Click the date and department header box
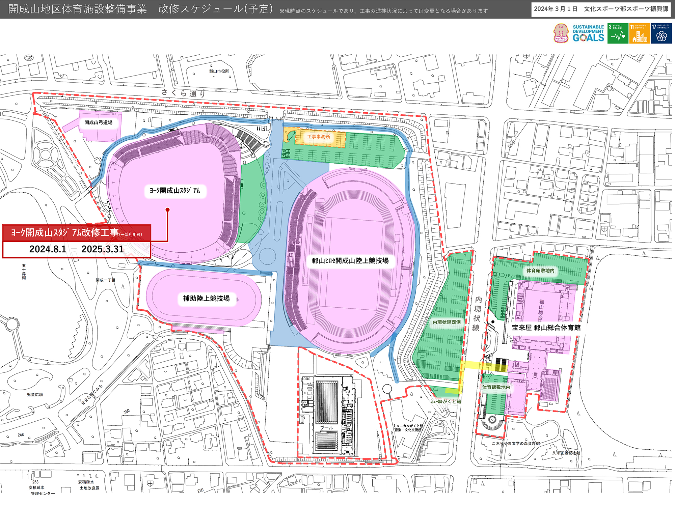The width and height of the screenshot is (675, 506). point(601,9)
